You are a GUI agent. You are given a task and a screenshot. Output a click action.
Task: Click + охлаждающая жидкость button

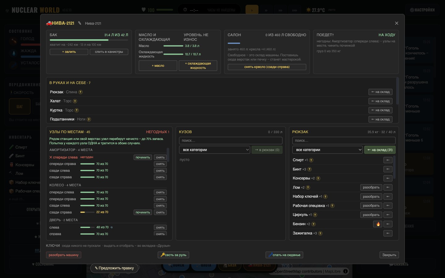click(198, 66)
